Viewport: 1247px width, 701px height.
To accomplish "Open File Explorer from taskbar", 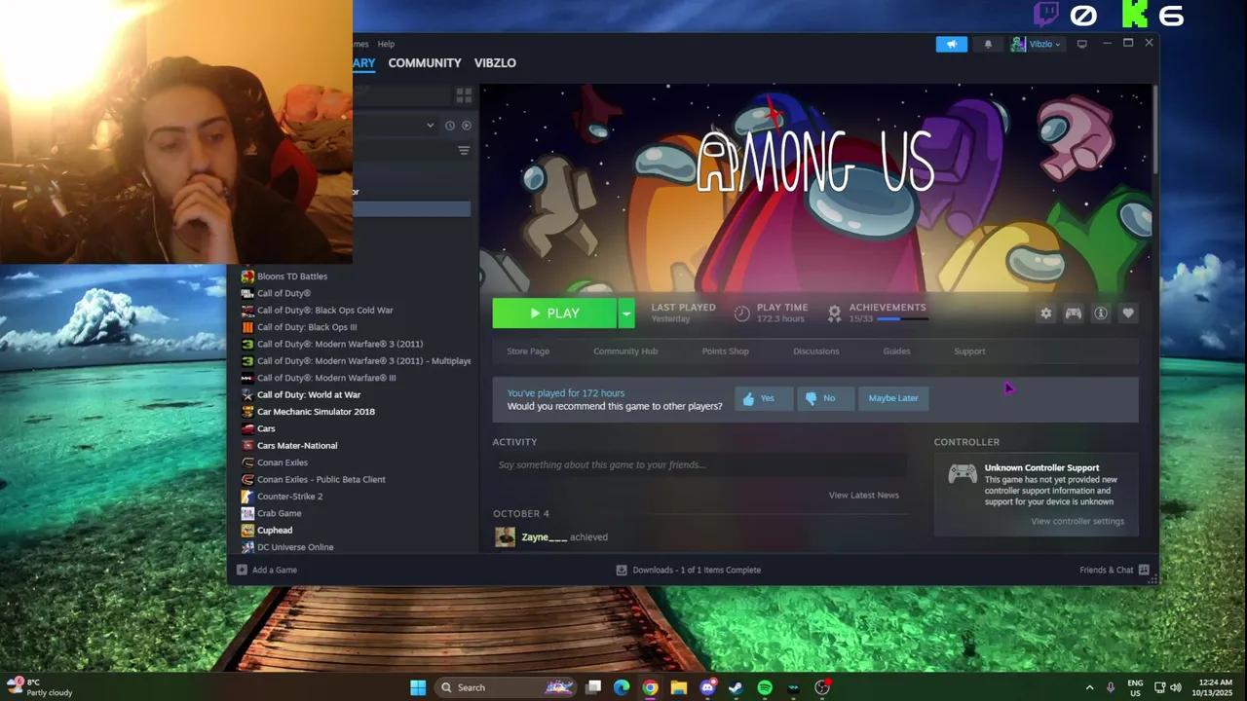I will click(678, 687).
